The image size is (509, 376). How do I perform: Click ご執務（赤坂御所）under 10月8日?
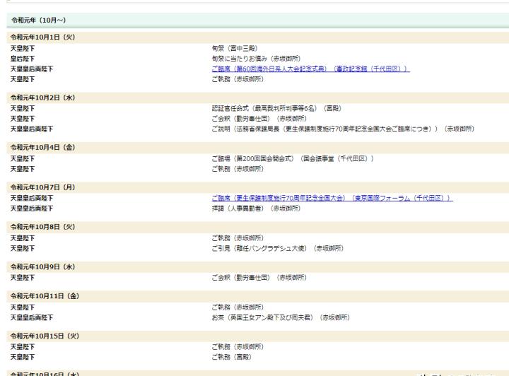click(x=238, y=238)
